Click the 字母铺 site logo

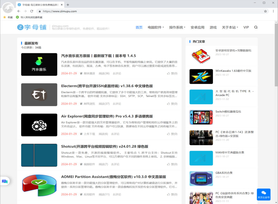coord(32,27)
